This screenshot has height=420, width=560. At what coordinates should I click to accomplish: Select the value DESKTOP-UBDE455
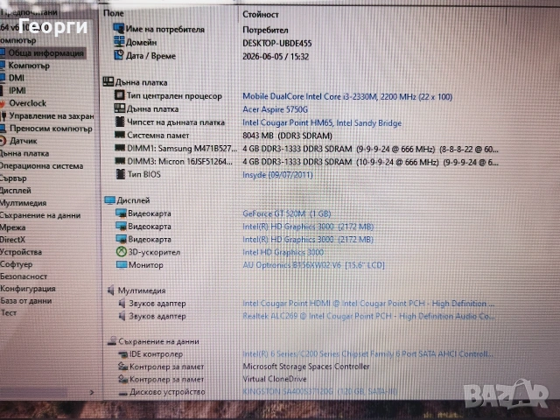point(277,44)
